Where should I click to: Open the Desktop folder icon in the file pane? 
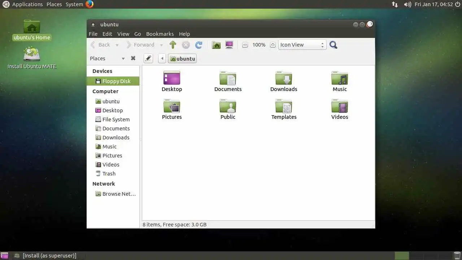pos(172,78)
